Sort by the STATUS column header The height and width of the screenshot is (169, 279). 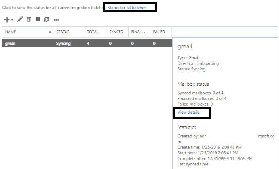tap(69, 32)
